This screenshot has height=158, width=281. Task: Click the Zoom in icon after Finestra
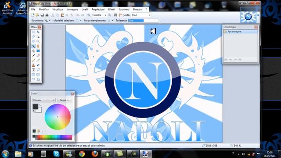click(109, 15)
